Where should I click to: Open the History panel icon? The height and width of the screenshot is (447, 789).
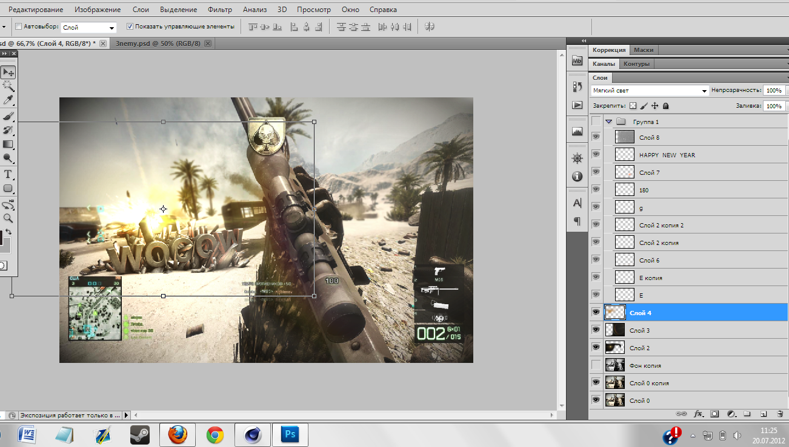(x=577, y=87)
